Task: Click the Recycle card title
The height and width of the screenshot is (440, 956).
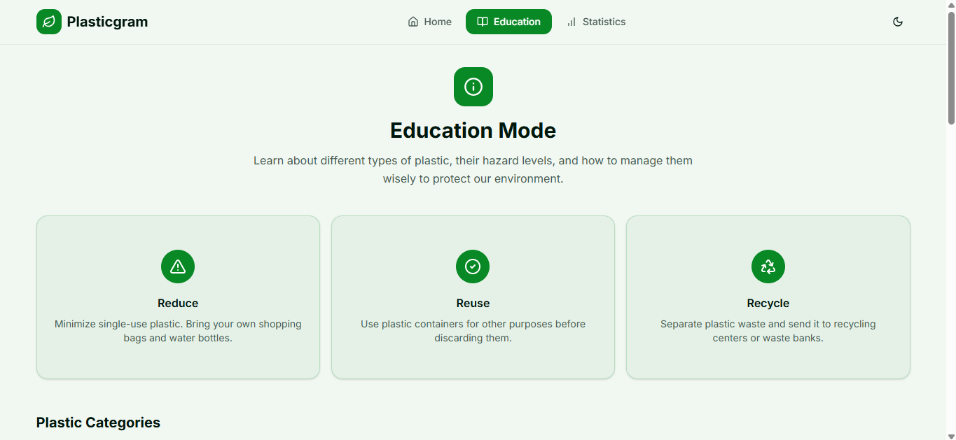Action: point(768,303)
